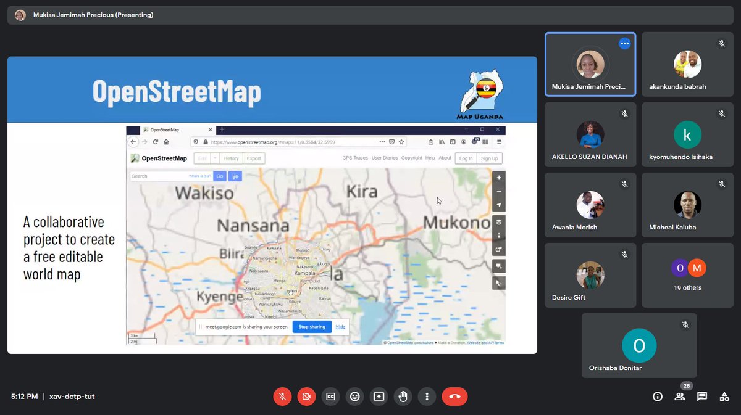Open Copyright menu link
This screenshot has width=741, height=415.
pyautogui.click(x=412, y=158)
